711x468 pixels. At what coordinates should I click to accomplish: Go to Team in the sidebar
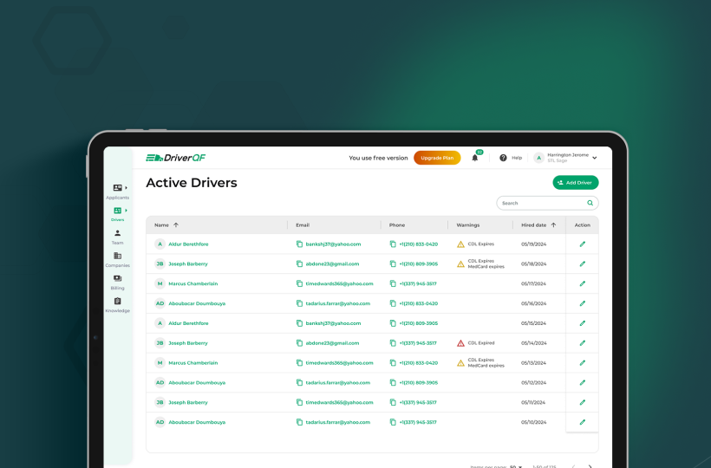(x=117, y=233)
